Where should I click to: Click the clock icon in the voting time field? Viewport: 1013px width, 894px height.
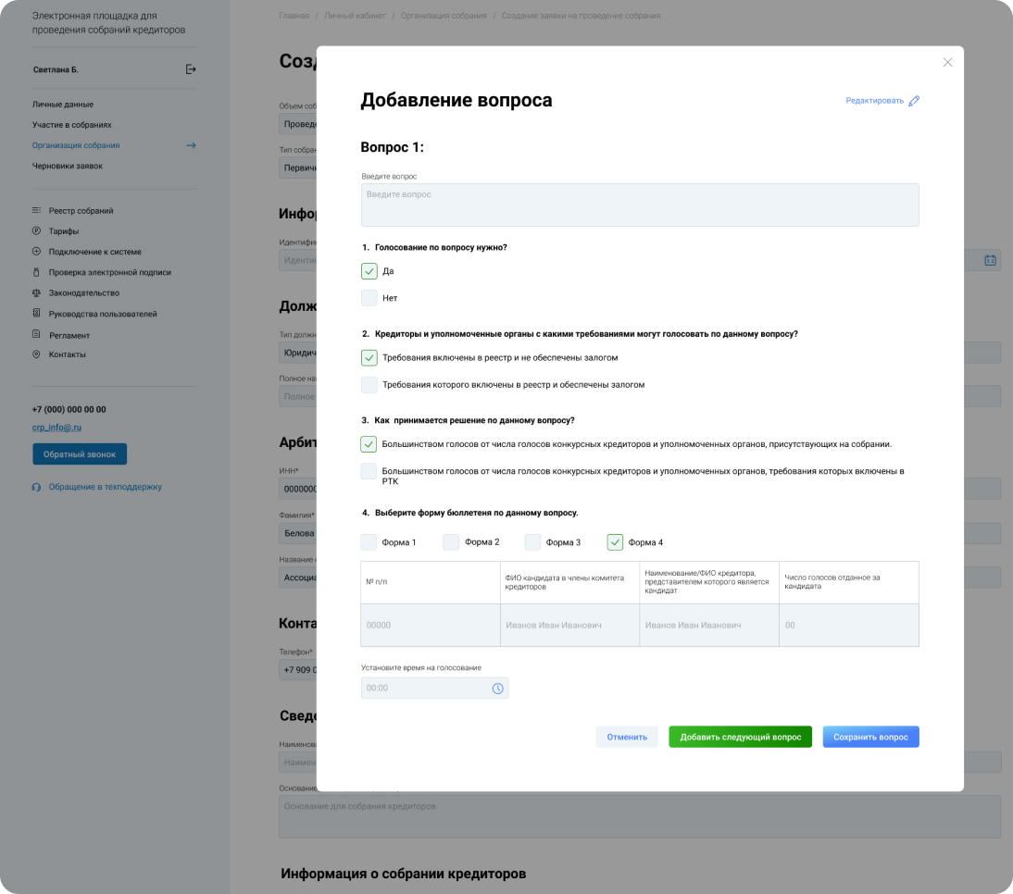click(x=497, y=689)
